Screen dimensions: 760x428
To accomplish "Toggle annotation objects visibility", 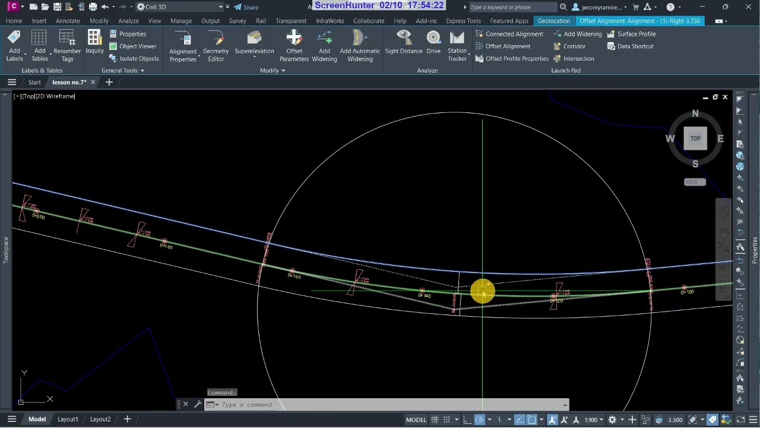I will coord(552,420).
